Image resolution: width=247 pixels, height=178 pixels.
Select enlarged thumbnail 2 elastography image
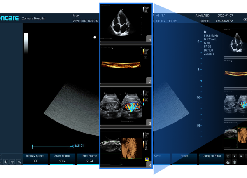pyautogui.click(x=126, y=64)
